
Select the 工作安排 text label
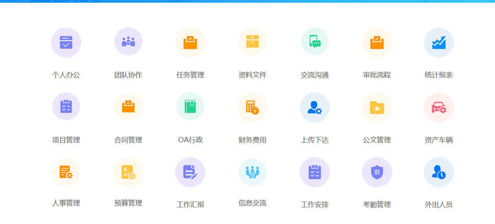(x=315, y=205)
